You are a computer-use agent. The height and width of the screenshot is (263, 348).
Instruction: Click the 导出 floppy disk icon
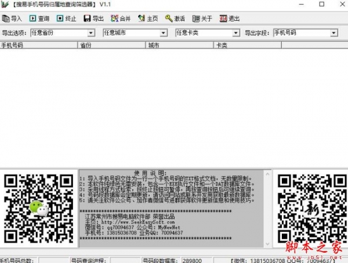[87, 19]
